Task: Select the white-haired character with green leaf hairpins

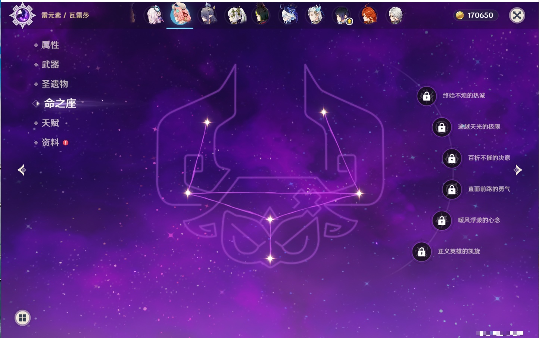Action: [236, 15]
